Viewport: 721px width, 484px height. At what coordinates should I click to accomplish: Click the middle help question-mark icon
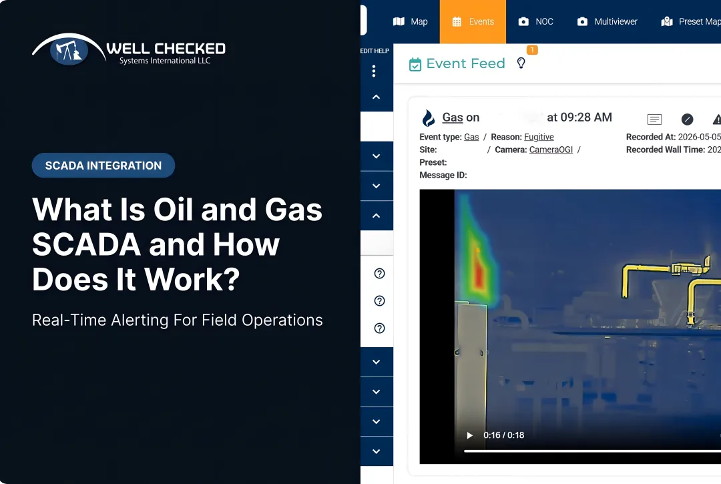379,301
